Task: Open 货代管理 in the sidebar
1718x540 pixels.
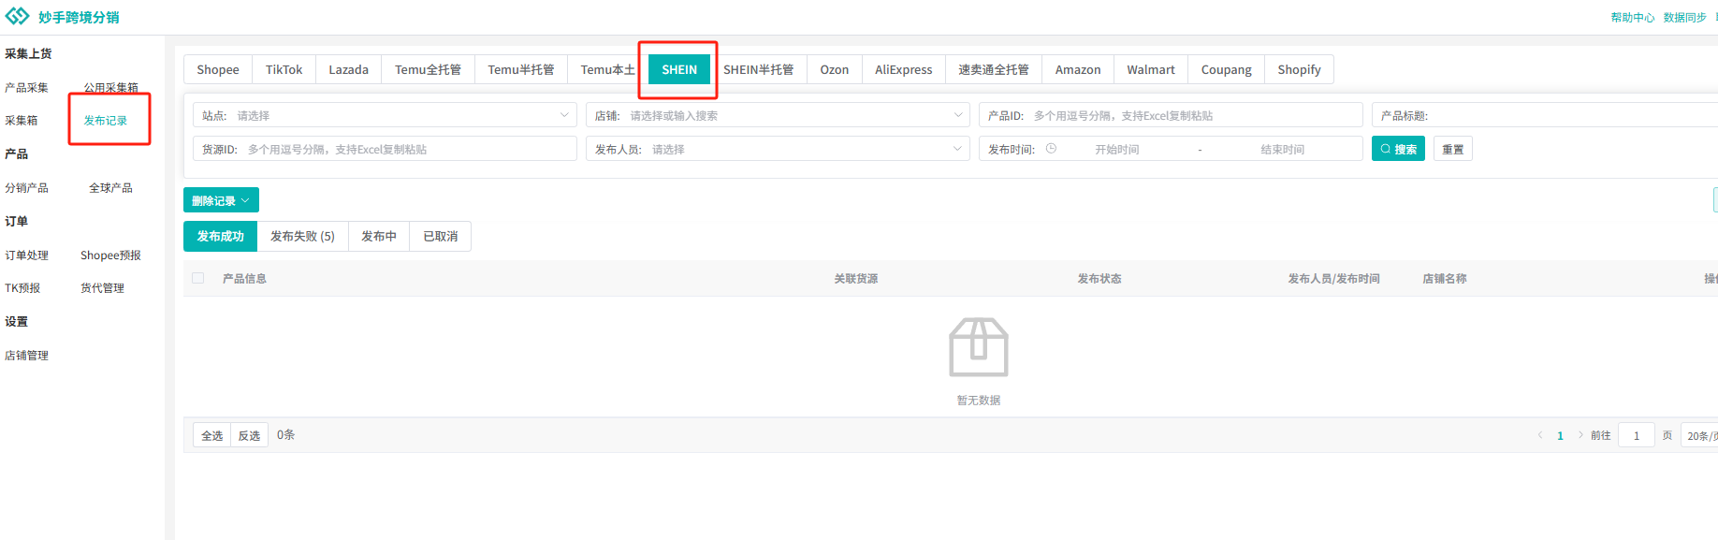Action: (x=102, y=287)
